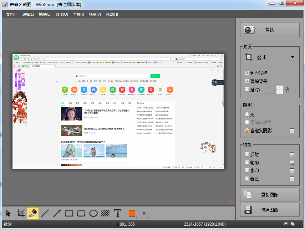The height and width of the screenshot is (230, 305).
Task: Enable the 水印 watermark effect
Action: [x=247, y=170]
